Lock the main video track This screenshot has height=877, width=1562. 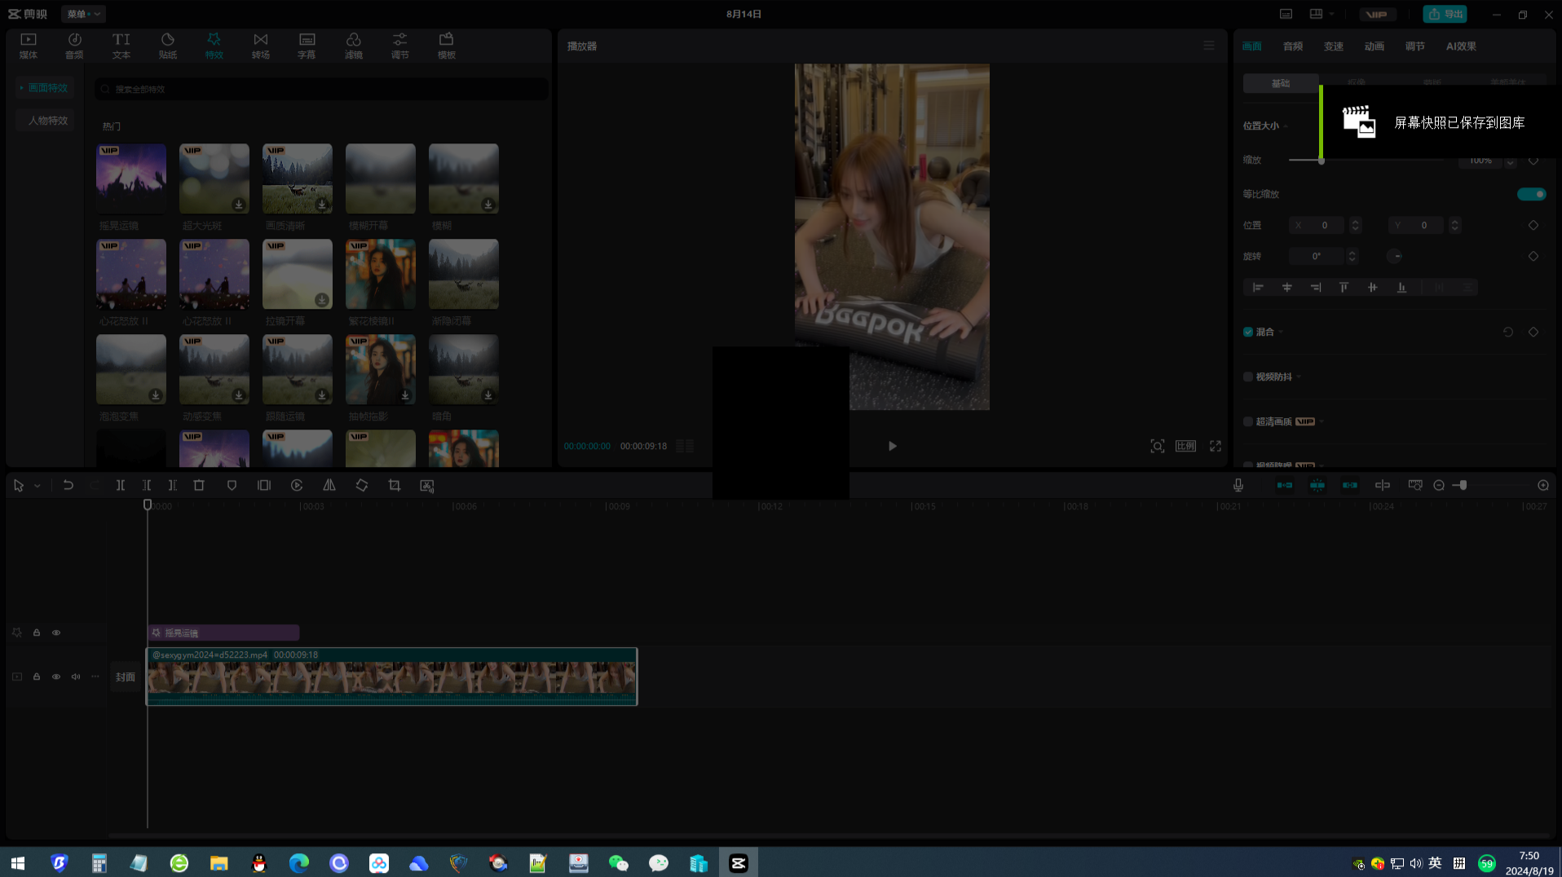[x=37, y=676]
